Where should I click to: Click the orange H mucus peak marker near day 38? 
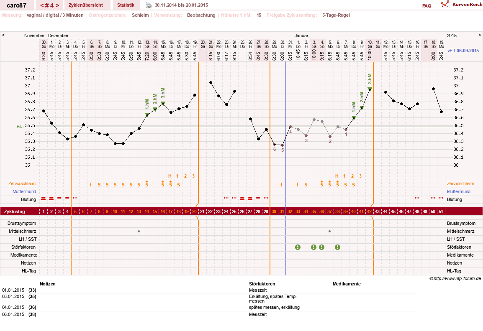pyautogui.click(x=337, y=176)
